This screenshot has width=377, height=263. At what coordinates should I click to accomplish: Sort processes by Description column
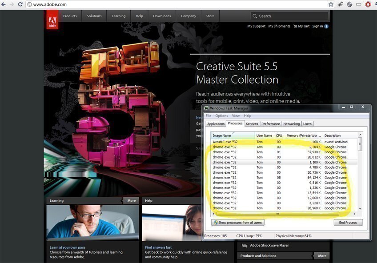340,135
